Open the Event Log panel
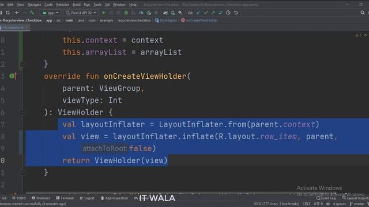The height and width of the screenshot is (207, 369). pos(326,198)
